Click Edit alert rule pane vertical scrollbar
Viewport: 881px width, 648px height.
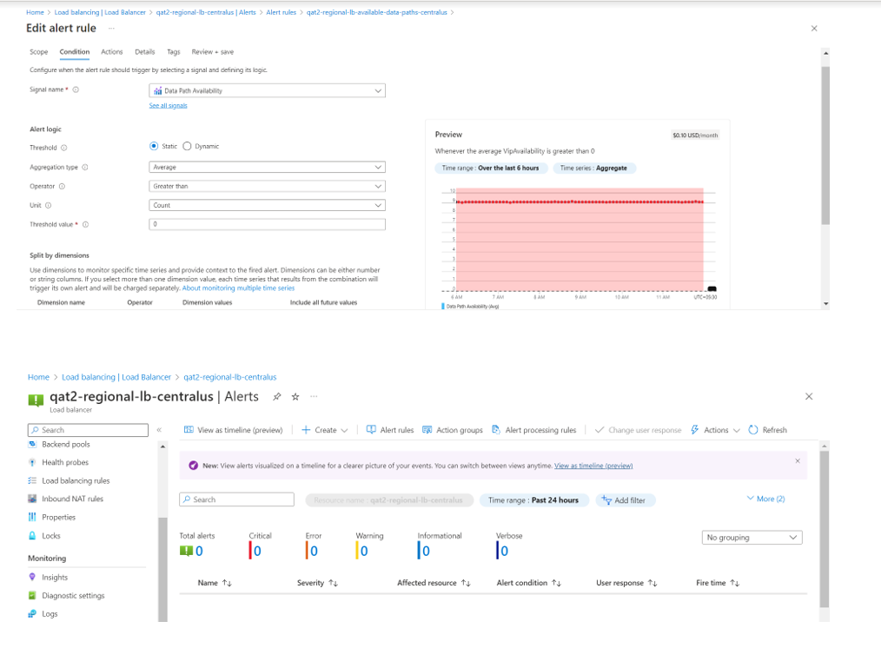tap(825, 146)
